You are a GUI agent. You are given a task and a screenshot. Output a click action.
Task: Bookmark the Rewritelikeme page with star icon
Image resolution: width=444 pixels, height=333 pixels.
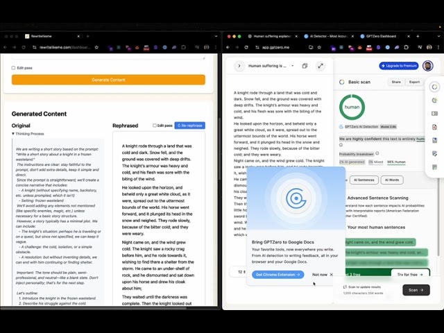click(x=96, y=47)
